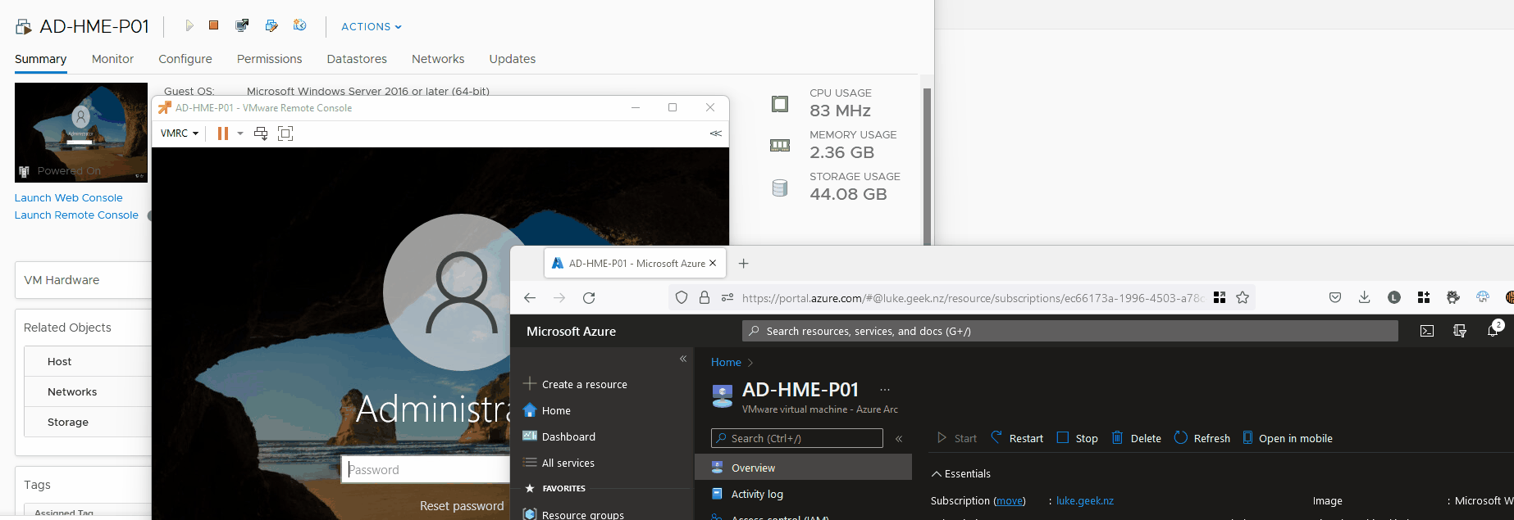Open a new browser tab
Screen dimensions: 1514x520
[x=743, y=263]
